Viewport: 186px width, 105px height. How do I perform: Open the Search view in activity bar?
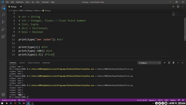(3, 15)
